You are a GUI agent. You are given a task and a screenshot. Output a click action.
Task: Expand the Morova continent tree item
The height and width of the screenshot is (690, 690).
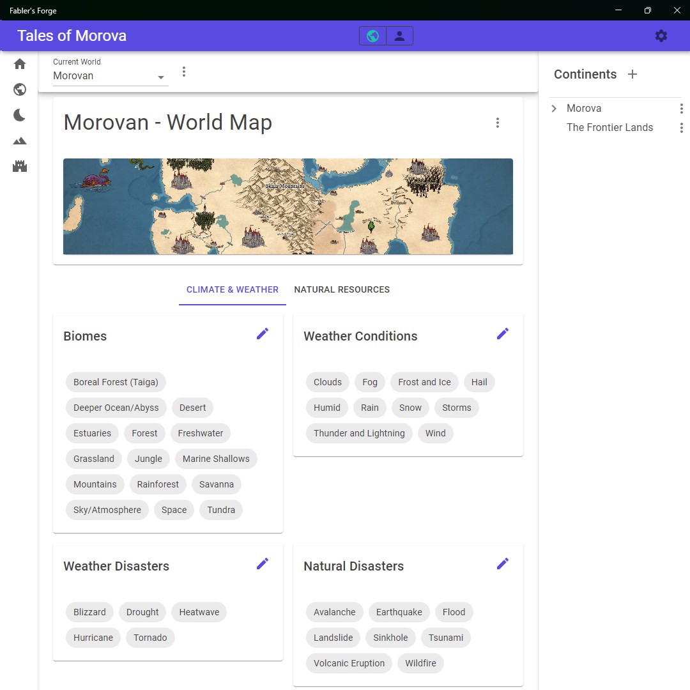point(554,108)
